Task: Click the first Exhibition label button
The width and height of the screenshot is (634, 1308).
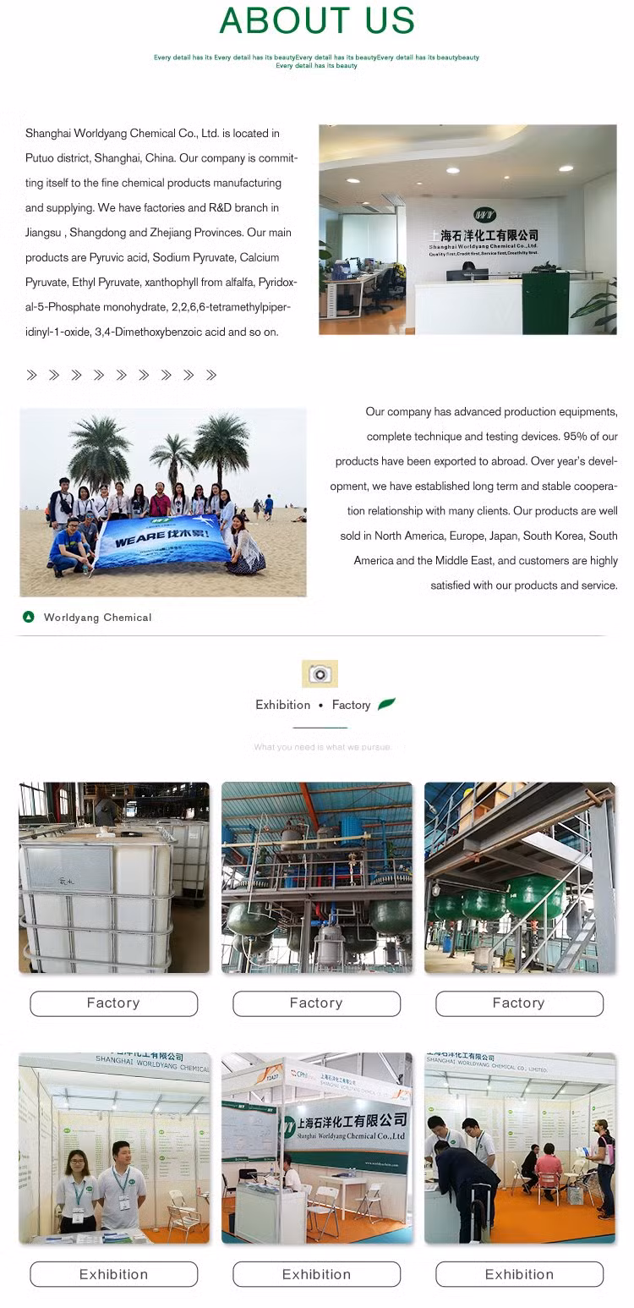Action: point(113,1274)
